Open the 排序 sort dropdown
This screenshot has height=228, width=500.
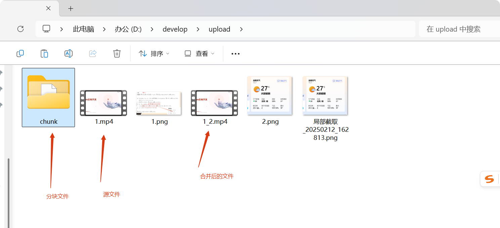tap(153, 53)
